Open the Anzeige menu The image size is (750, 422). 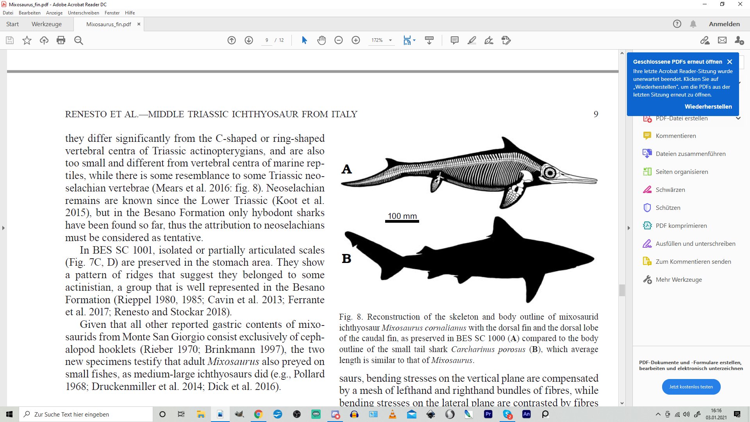(x=54, y=13)
